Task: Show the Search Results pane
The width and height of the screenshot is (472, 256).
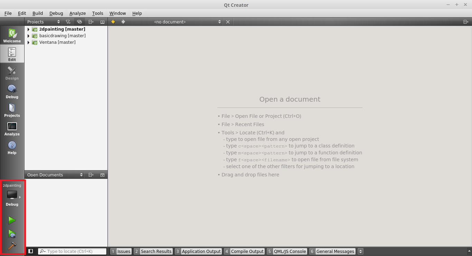Action: tap(153, 252)
